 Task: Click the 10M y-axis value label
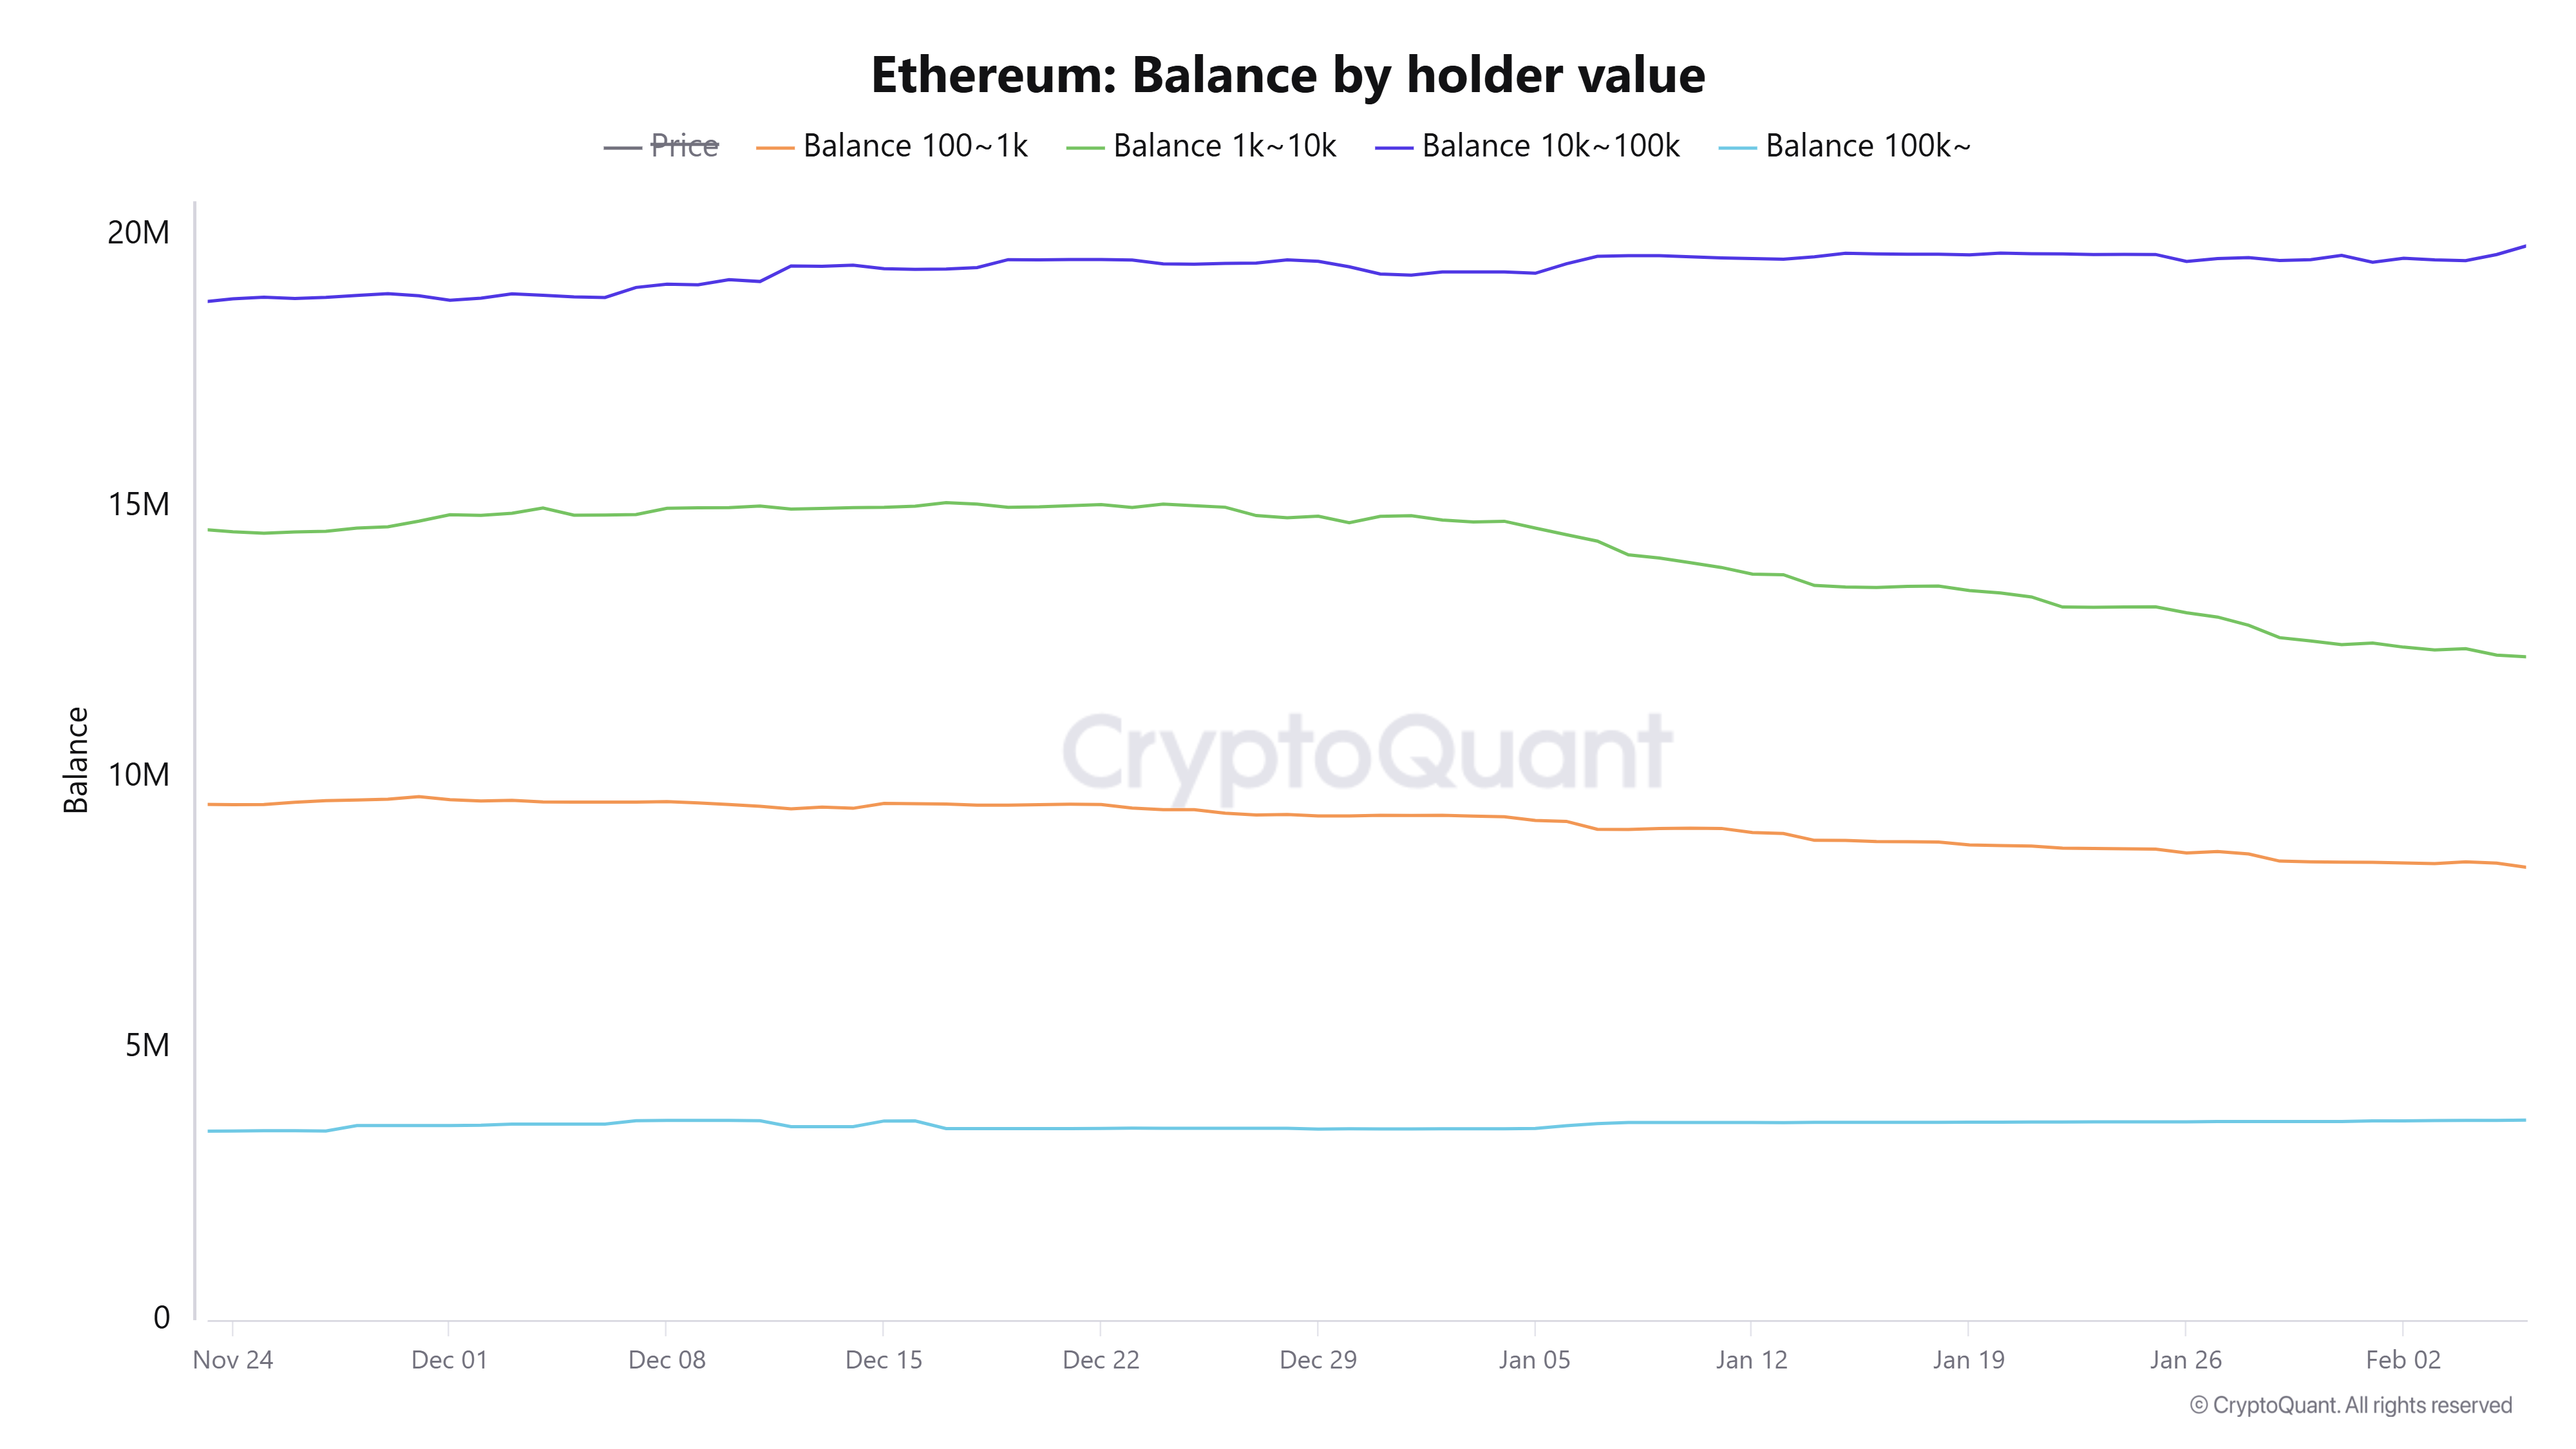(138, 775)
